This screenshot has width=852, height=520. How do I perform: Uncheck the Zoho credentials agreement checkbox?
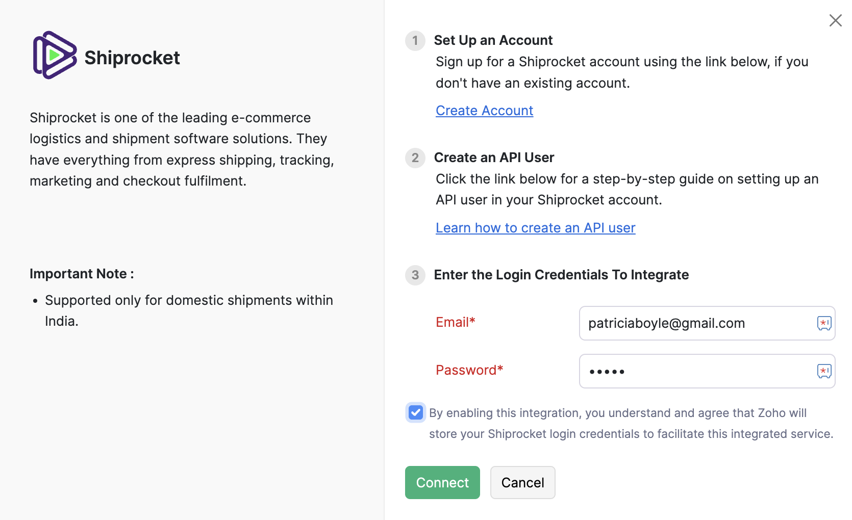[x=415, y=413]
